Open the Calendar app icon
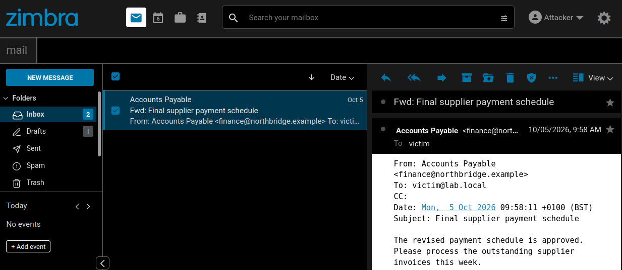This screenshot has width=622, height=270. (x=158, y=18)
